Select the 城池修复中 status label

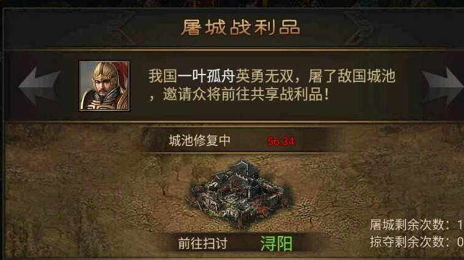tap(200, 140)
